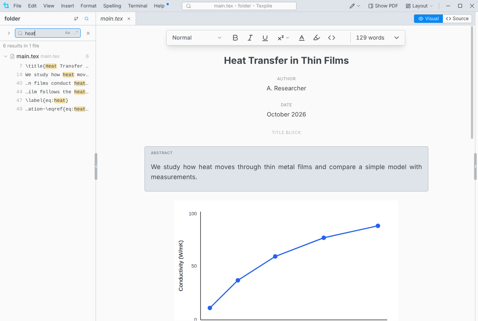Switch to Visual editor mode

[x=428, y=19]
